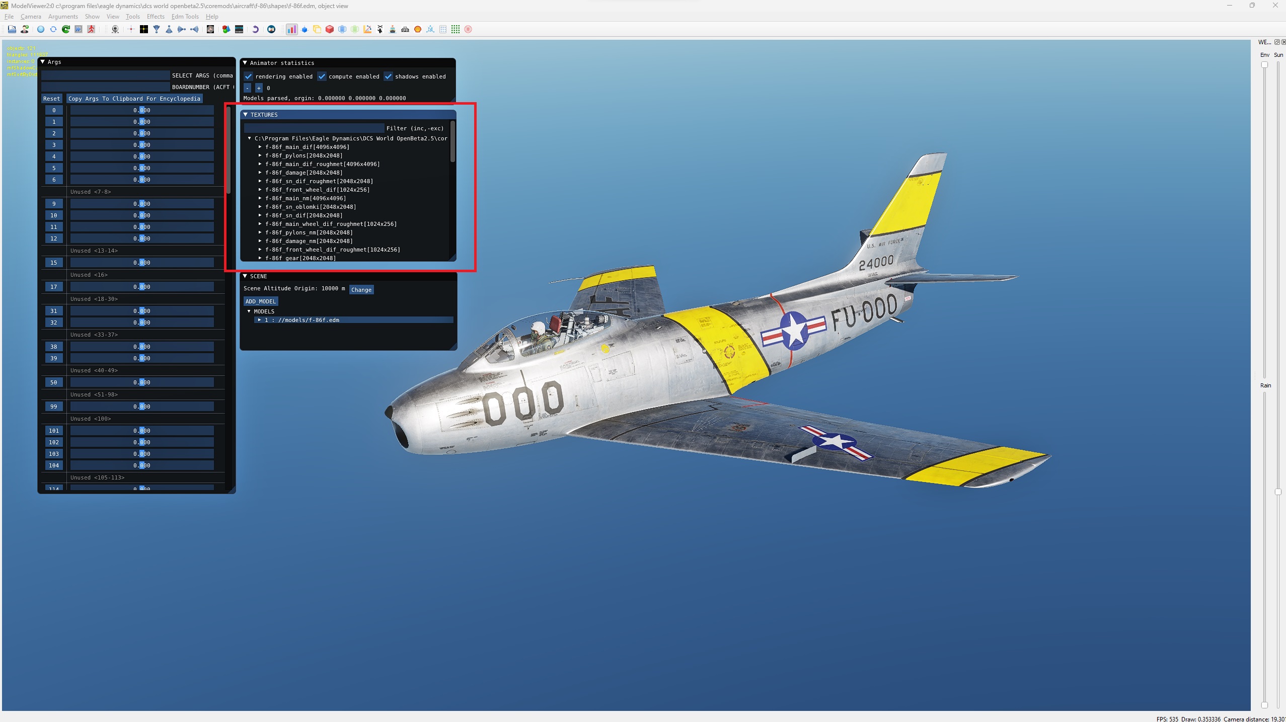Screen dimensions: 1286x722
Task: Click the webcam camera icon
Action: [x=115, y=29]
